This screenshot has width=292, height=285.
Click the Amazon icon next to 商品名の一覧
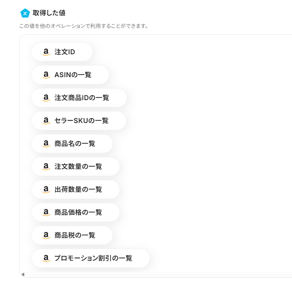tap(46, 144)
